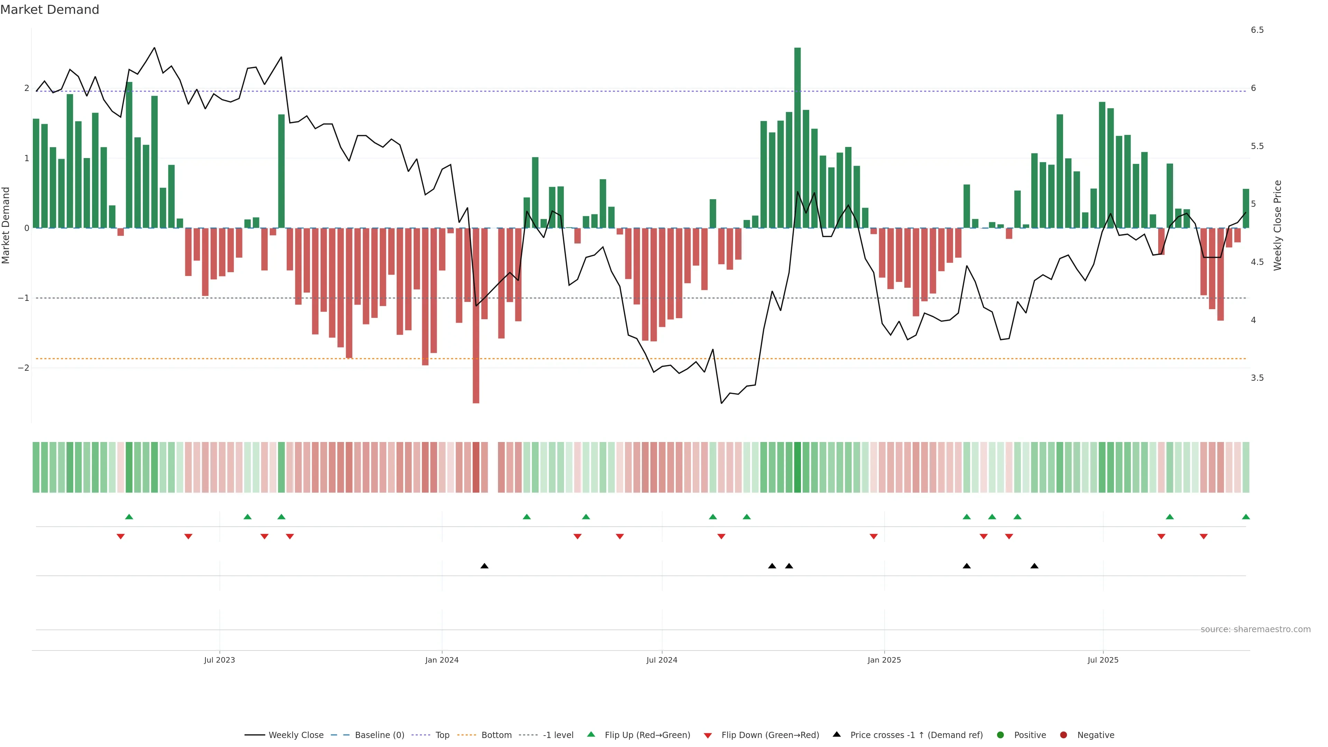Click the darkest green heatmap cell
This screenshot has height=747, width=1328.
797,467
